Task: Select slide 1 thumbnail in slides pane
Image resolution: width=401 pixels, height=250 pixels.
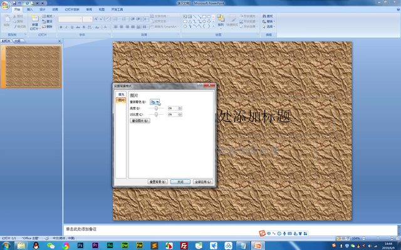Action: 33,66
